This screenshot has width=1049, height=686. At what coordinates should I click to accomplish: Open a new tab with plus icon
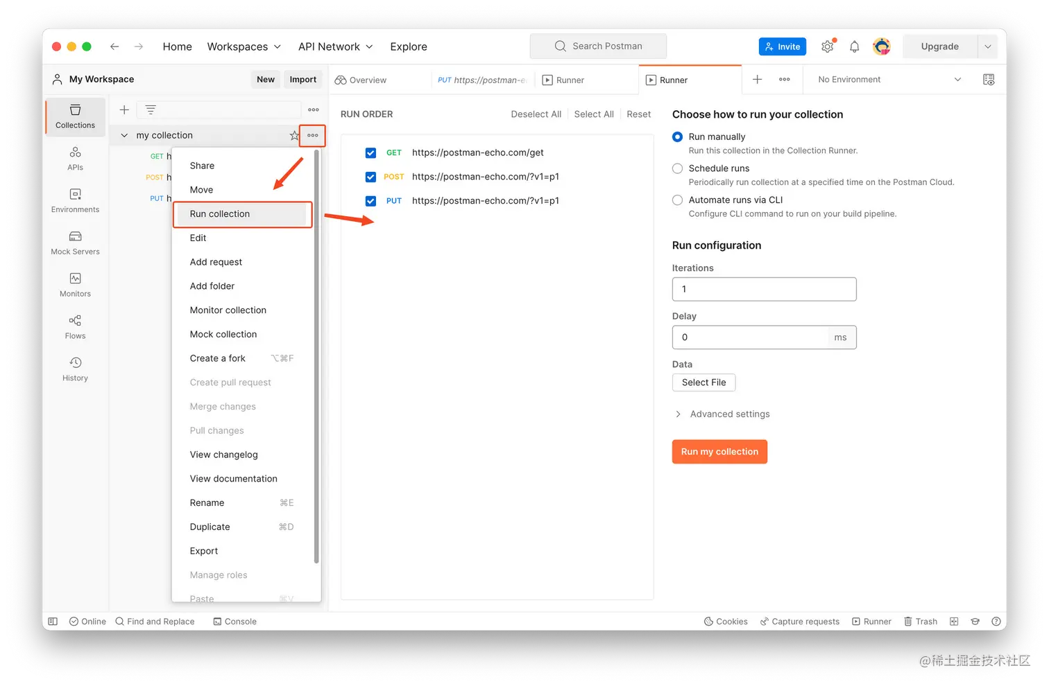click(x=758, y=80)
